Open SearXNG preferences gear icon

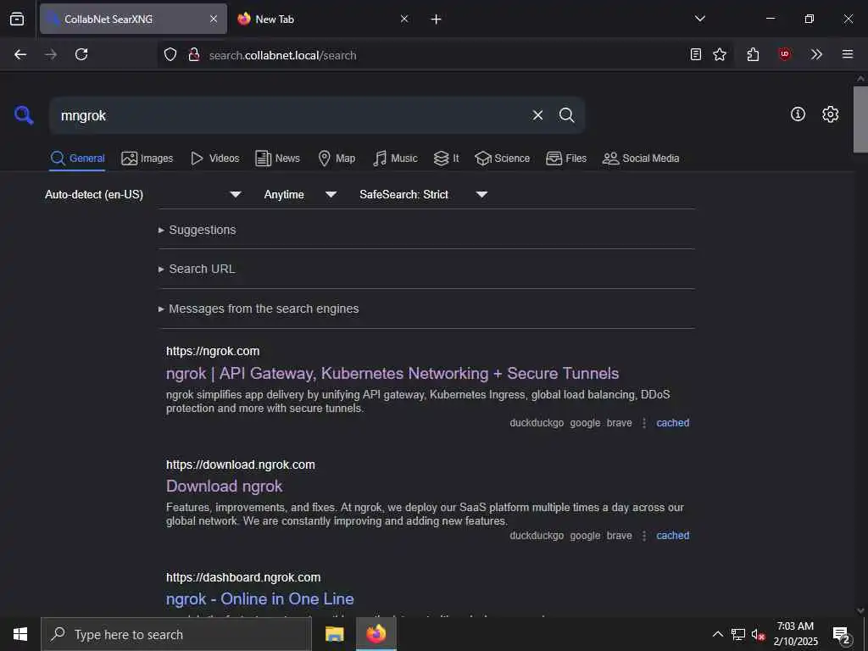pos(830,114)
